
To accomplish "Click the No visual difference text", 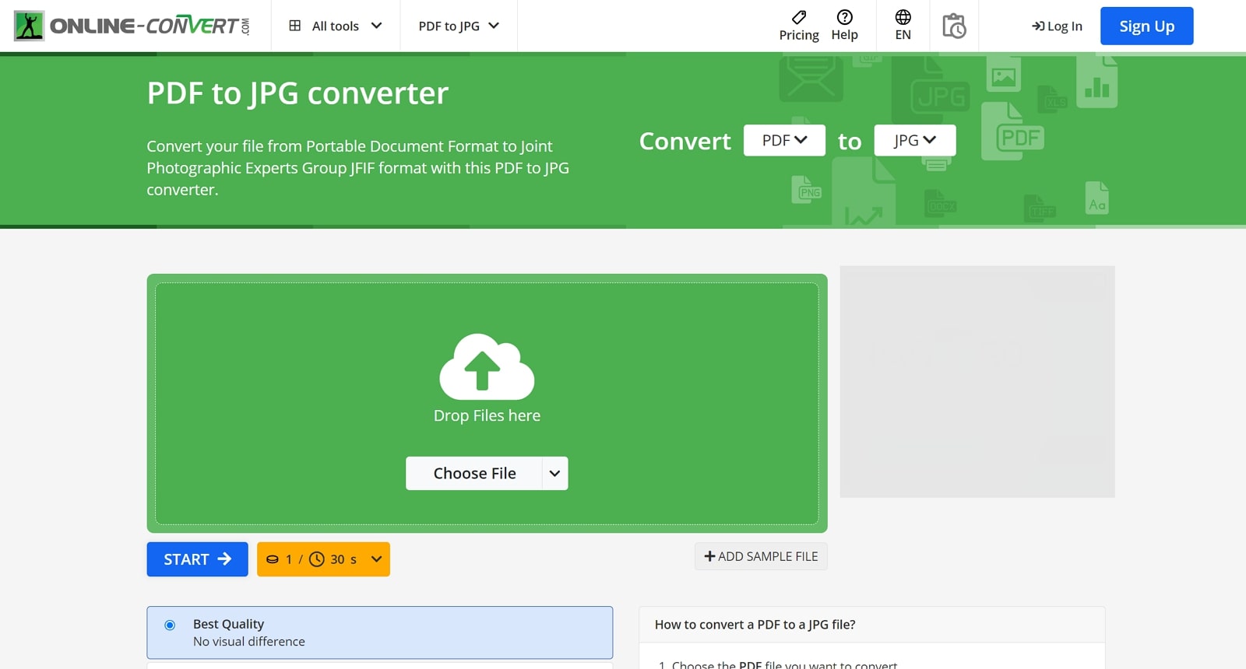I will point(249,642).
